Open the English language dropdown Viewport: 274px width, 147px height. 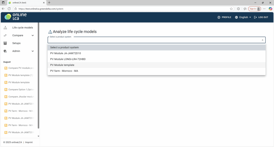[243, 17]
